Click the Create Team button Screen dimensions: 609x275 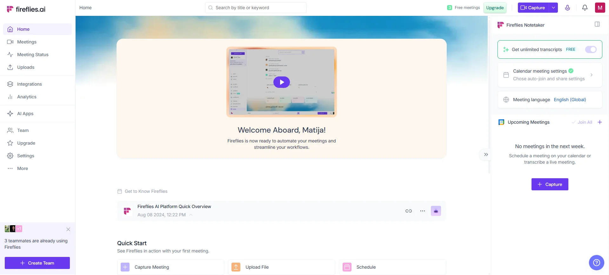37,263
